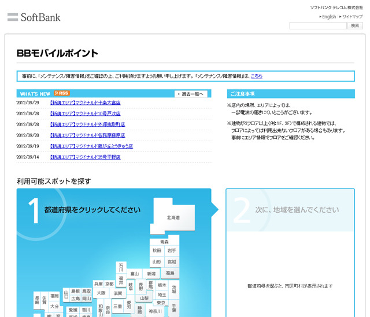Viewport: 370px width, 317px height.
Task: Open the 2012/09/29 news link
Action: click(85, 103)
